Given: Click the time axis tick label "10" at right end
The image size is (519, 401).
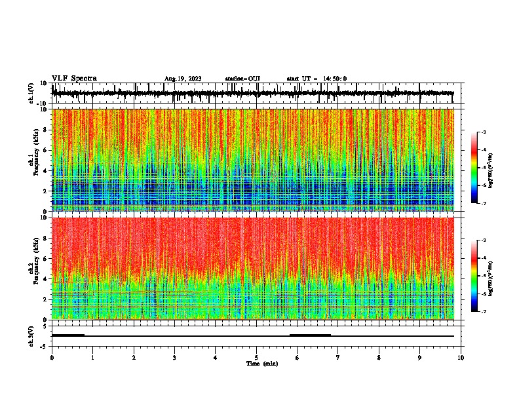Looking at the screenshot, I should (461, 358).
